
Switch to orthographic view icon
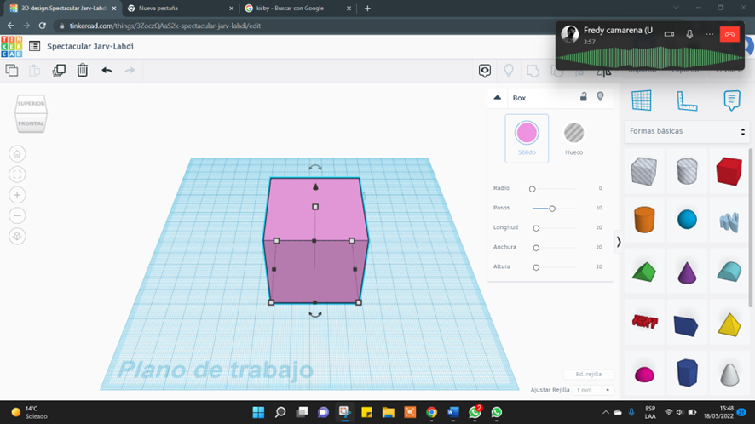click(17, 237)
